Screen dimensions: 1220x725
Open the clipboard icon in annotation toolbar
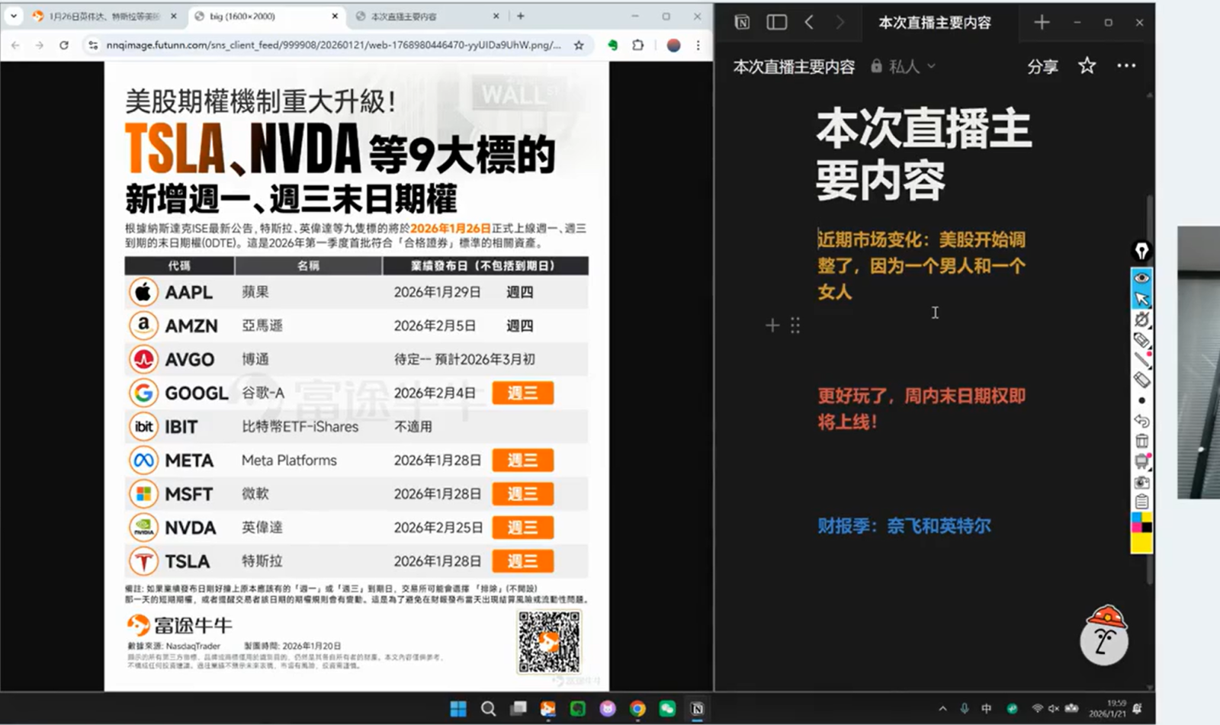[x=1141, y=502]
